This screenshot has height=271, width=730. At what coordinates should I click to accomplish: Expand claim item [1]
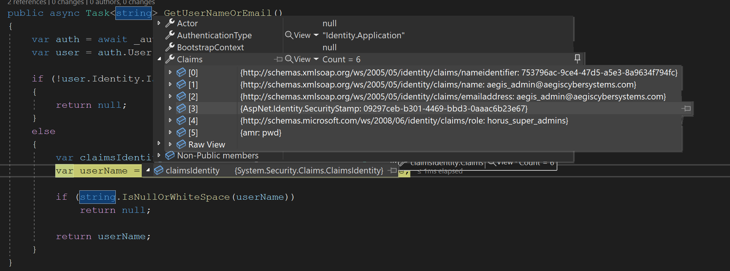coord(170,84)
